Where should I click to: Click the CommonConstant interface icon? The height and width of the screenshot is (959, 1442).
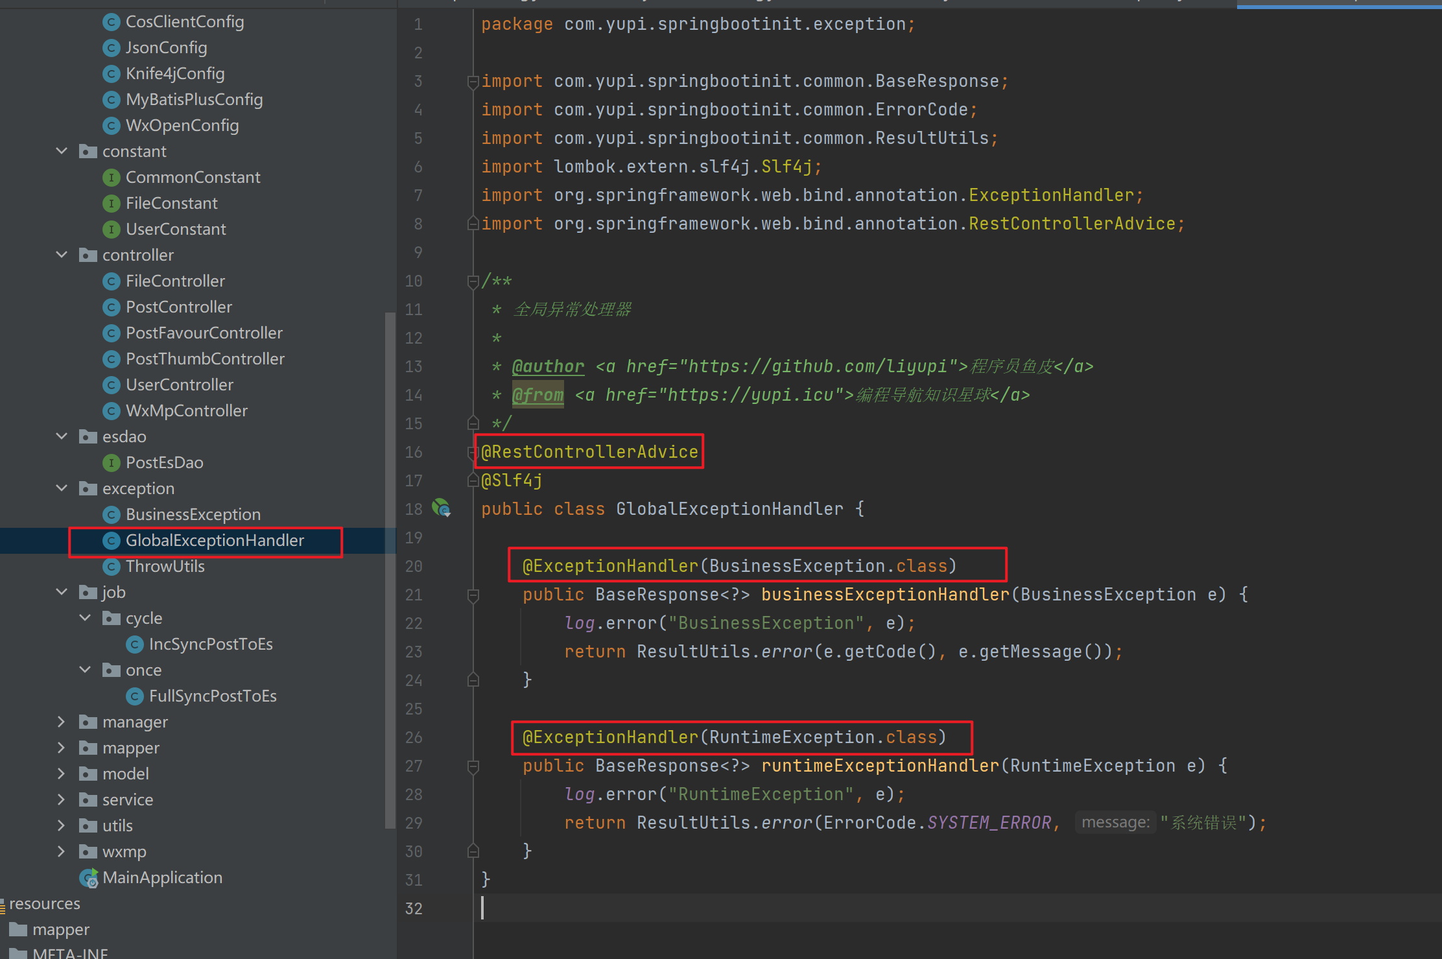pyautogui.click(x=112, y=178)
